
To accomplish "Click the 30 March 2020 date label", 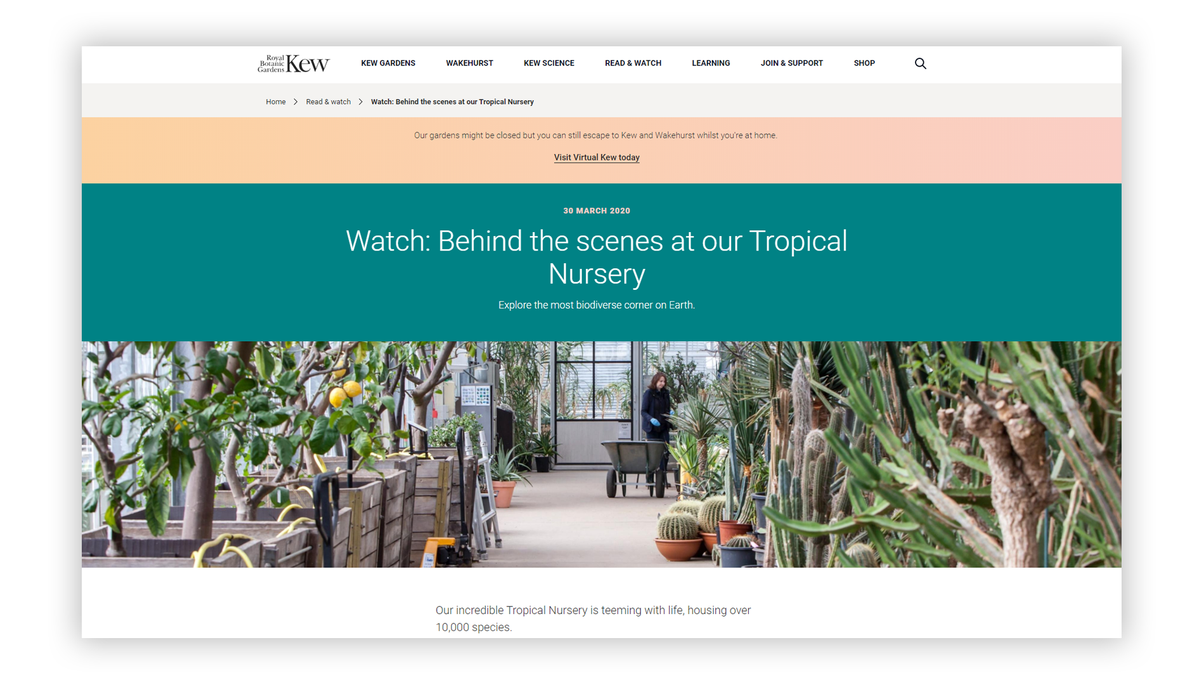I will (x=596, y=211).
